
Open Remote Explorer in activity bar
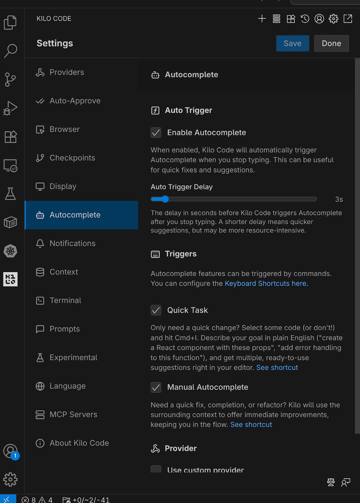[x=10, y=165]
